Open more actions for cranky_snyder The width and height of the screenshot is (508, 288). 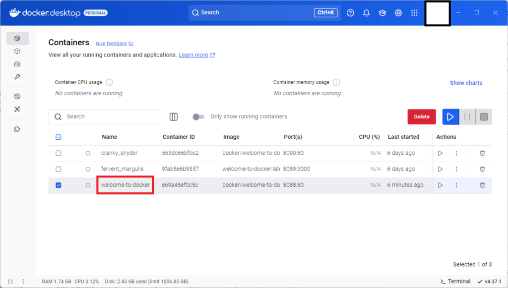[x=456, y=153]
